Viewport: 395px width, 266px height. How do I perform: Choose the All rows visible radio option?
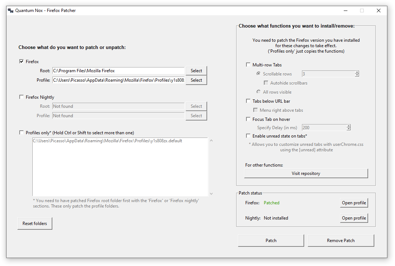258,91
